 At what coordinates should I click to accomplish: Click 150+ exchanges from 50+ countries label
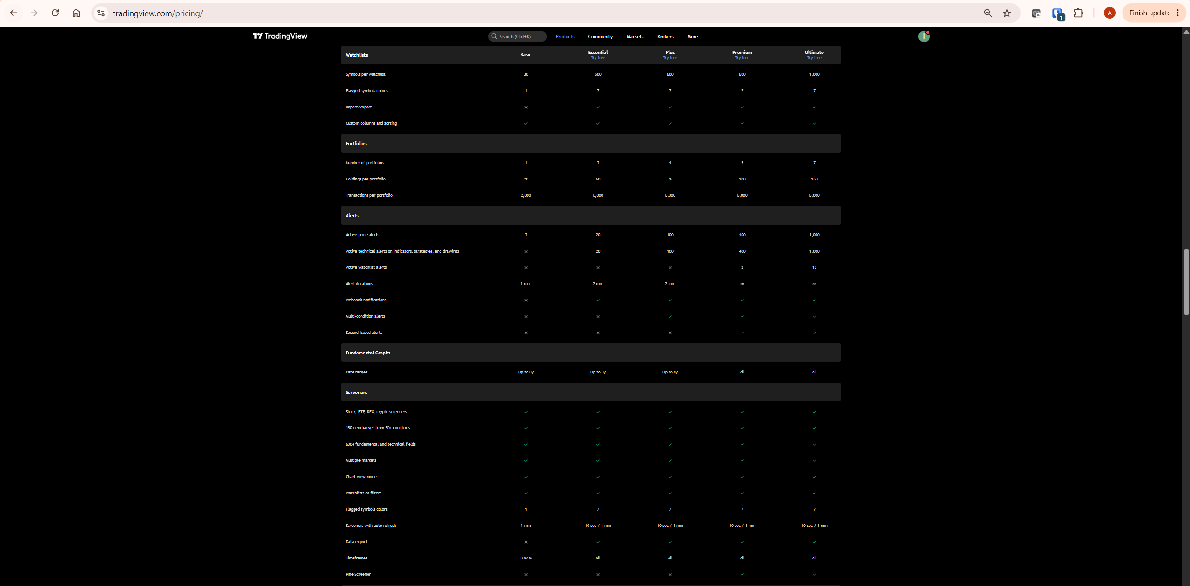[378, 428]
